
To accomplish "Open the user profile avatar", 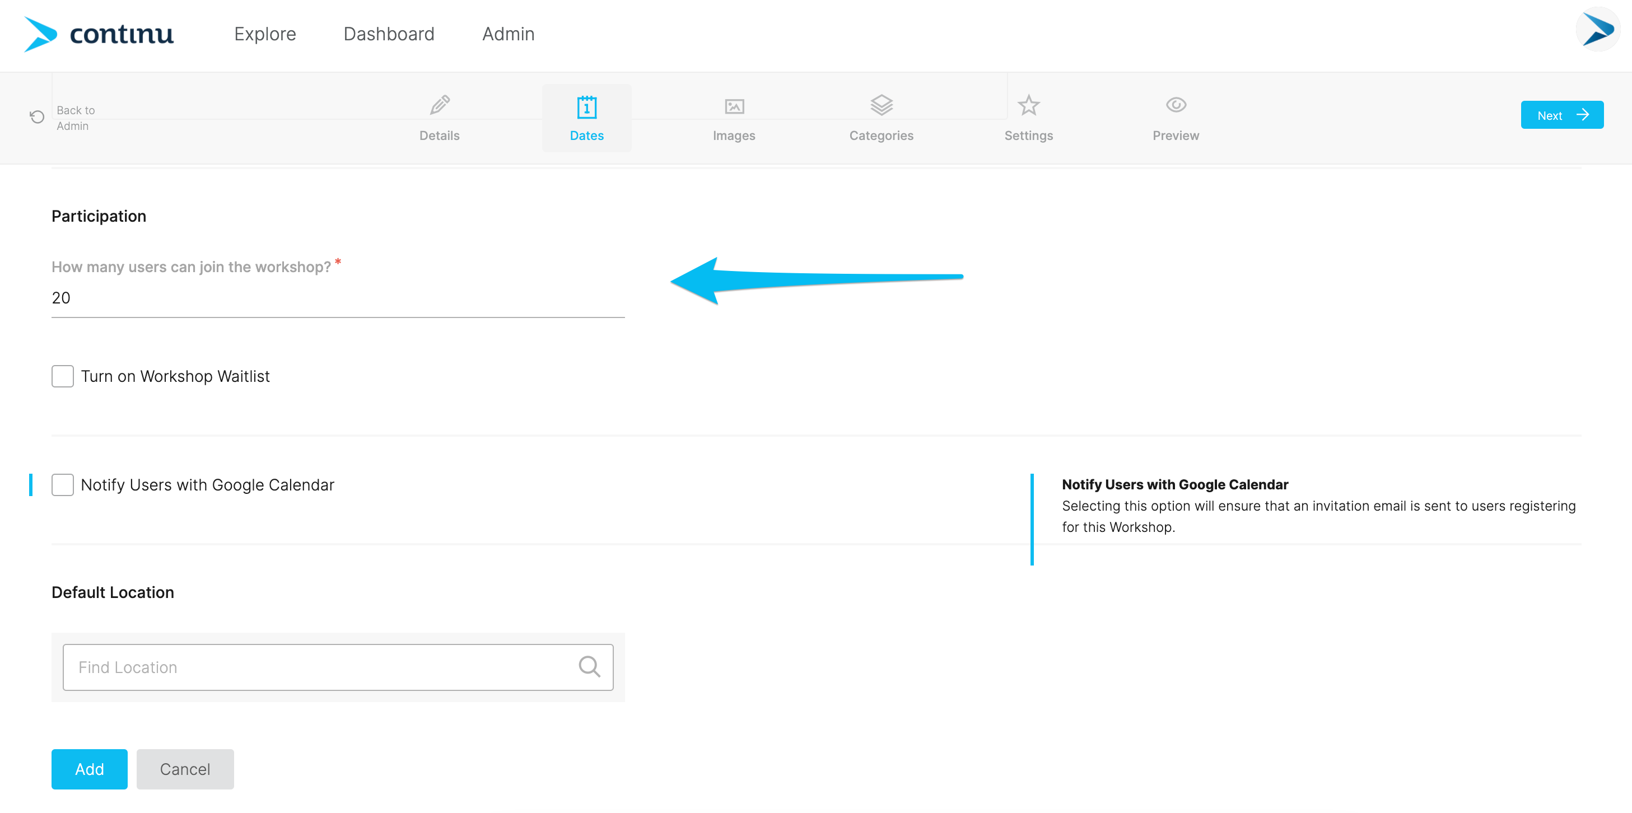I will (1597, 29).
